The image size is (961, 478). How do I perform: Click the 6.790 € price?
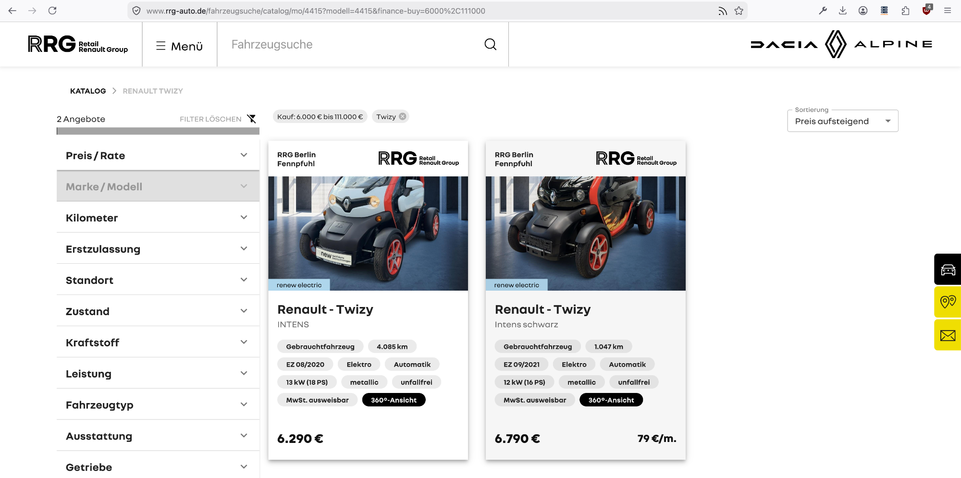pos(517,439)
